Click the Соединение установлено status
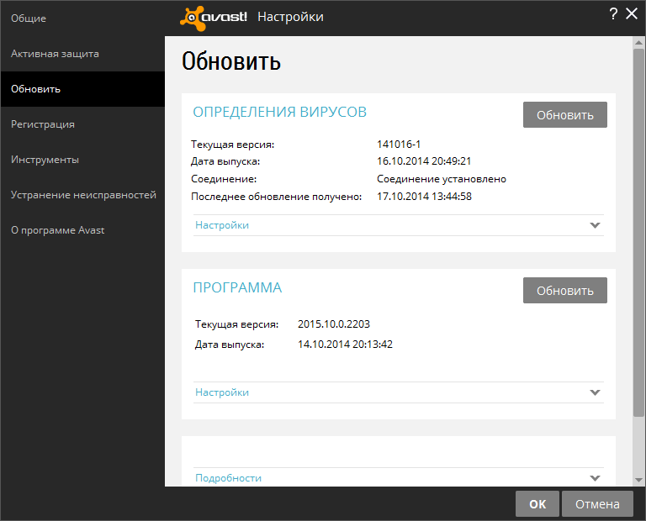This screenshot has width=646, height=521. click(x=442, y=179)
